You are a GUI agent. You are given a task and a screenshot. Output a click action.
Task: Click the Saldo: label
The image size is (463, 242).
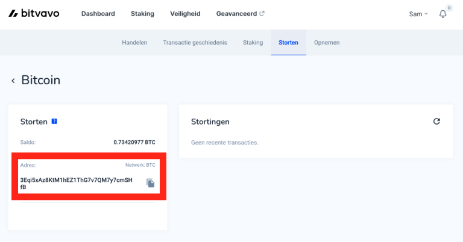click(x=28, y=142)
